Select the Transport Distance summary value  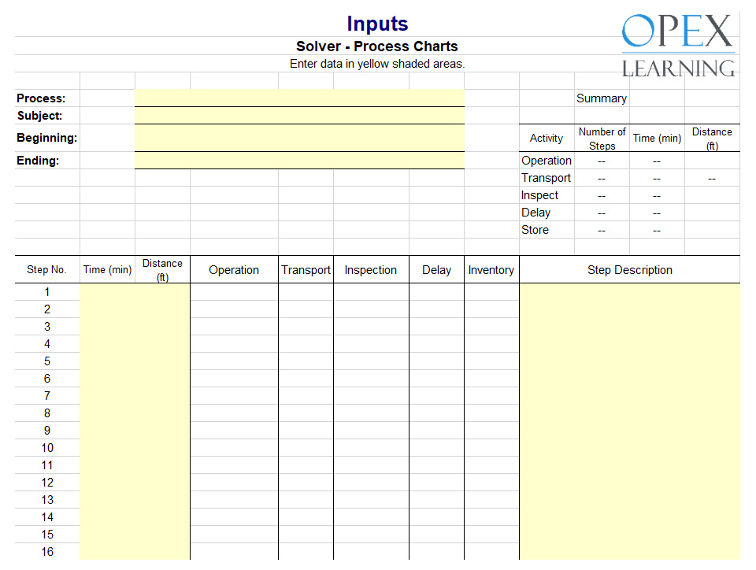coord(712,178)
